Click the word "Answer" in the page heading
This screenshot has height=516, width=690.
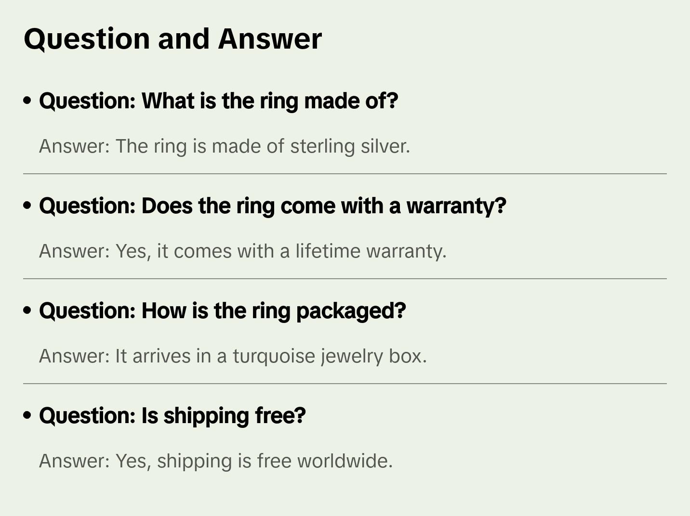(269, 39)
